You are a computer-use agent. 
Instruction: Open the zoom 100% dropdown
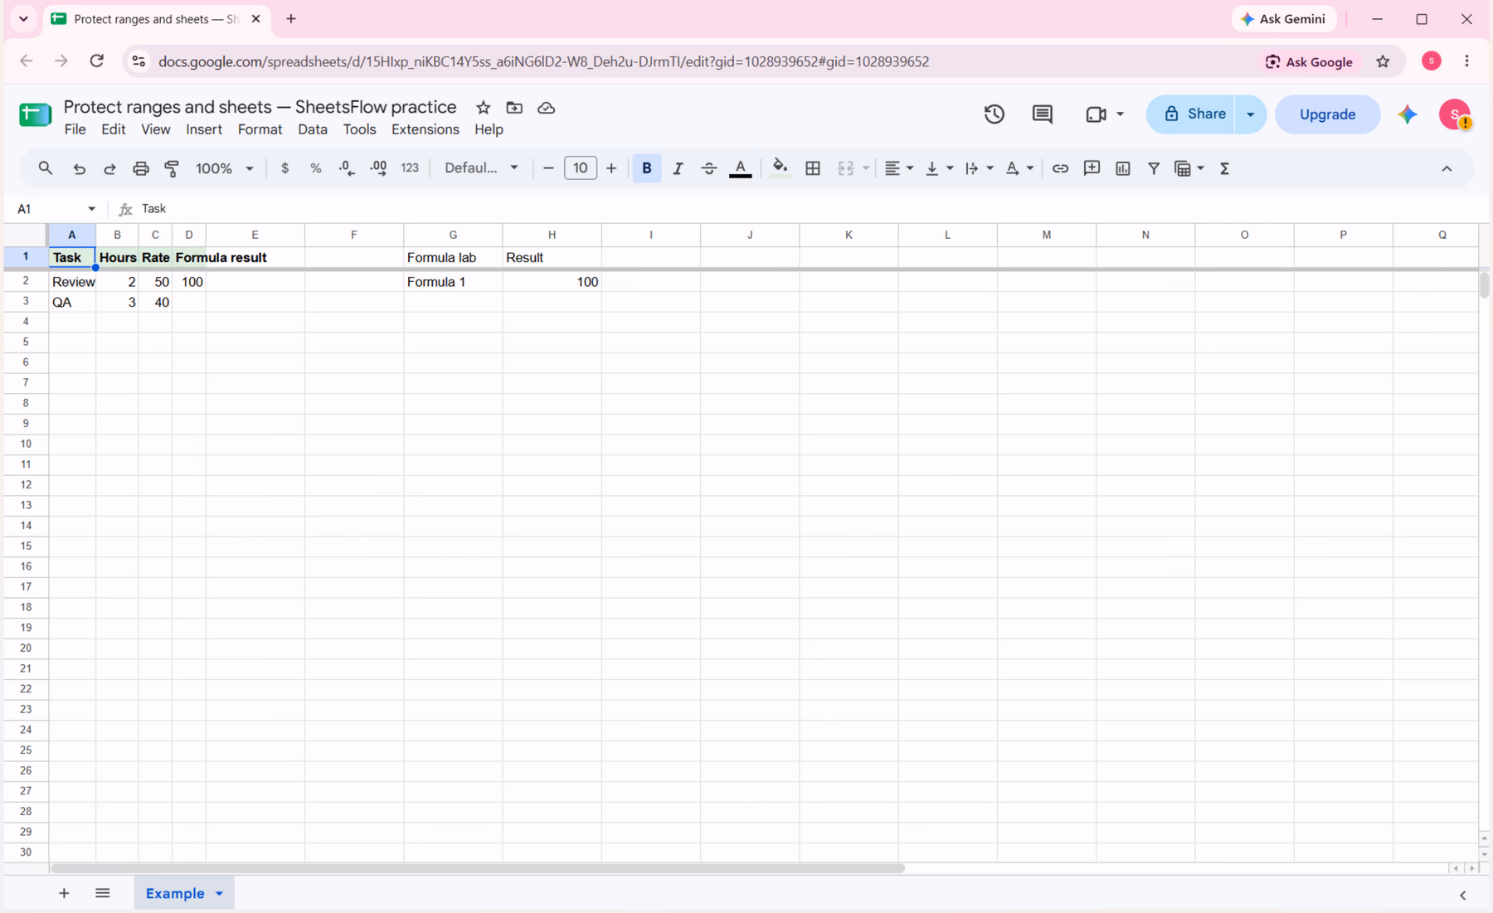[224, 168]
